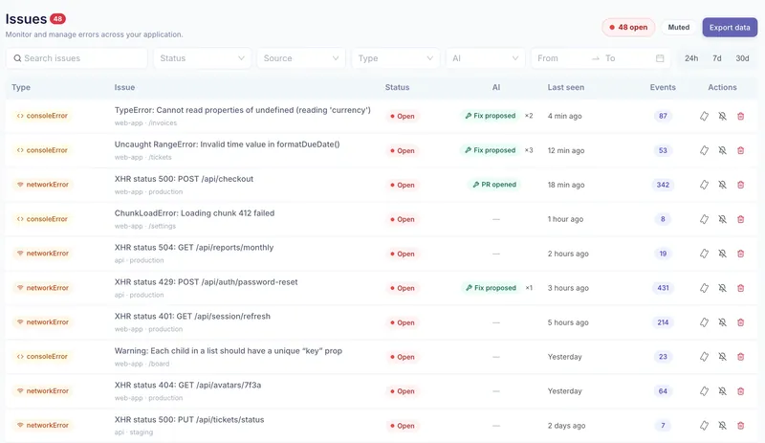Switch to the Muted issues view
Image resolution: width=765 pixels, height=443 pixels.
point(679,28)
